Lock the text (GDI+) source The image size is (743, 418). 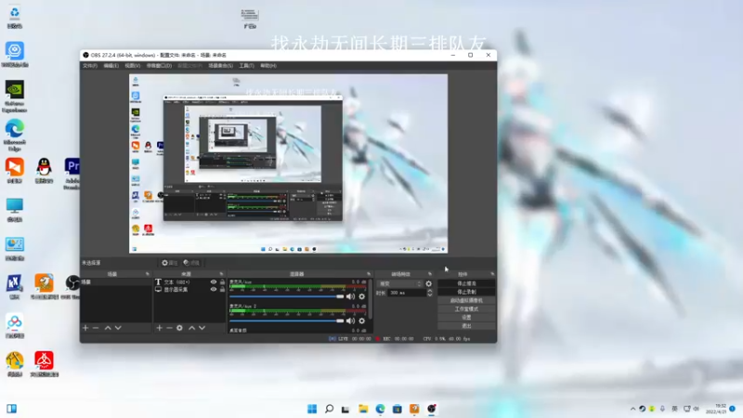click(x=222, y=282)
